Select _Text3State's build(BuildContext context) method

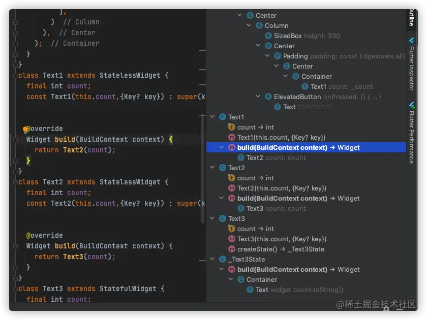(298, 269)
